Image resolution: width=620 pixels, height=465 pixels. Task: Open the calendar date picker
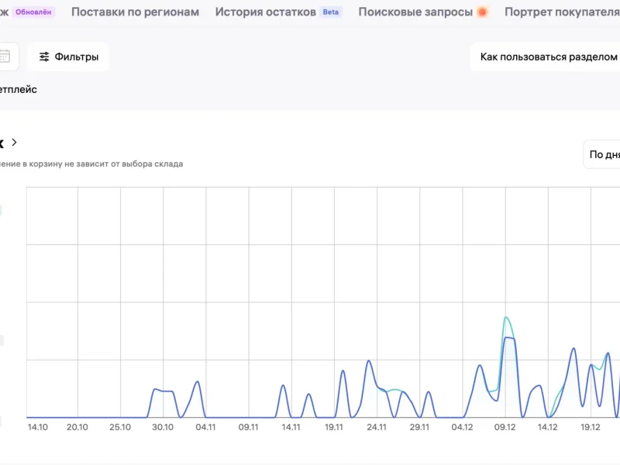5,56
